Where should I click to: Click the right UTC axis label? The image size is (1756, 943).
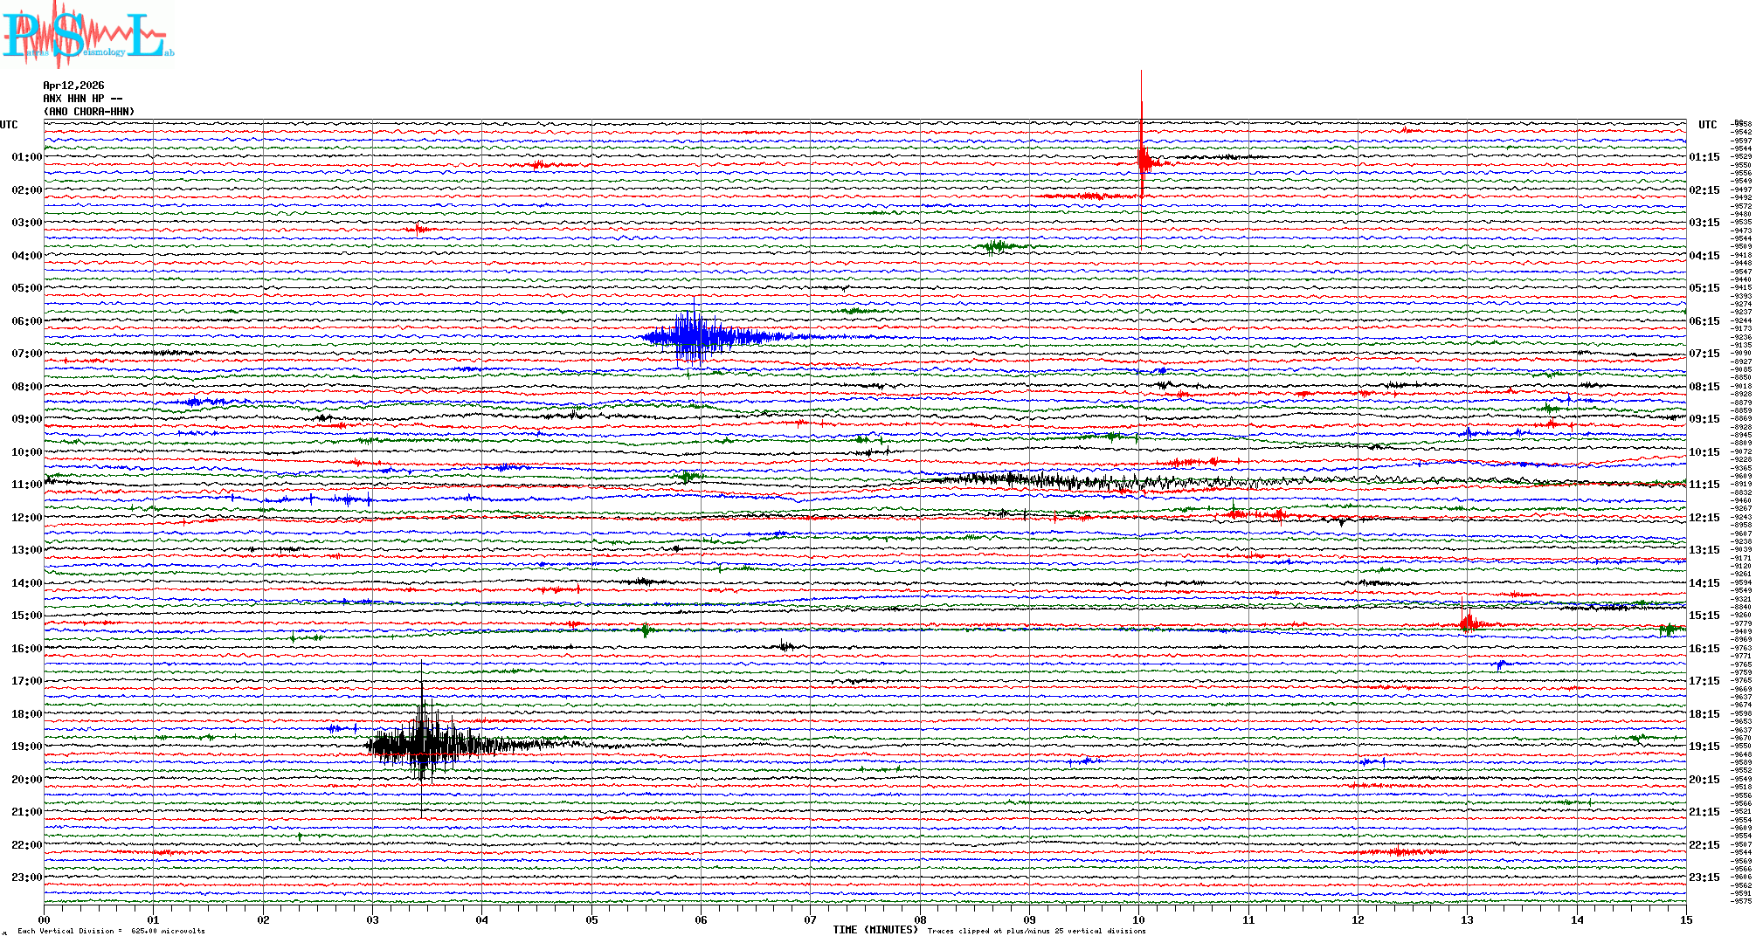[x=1707, y=125]
